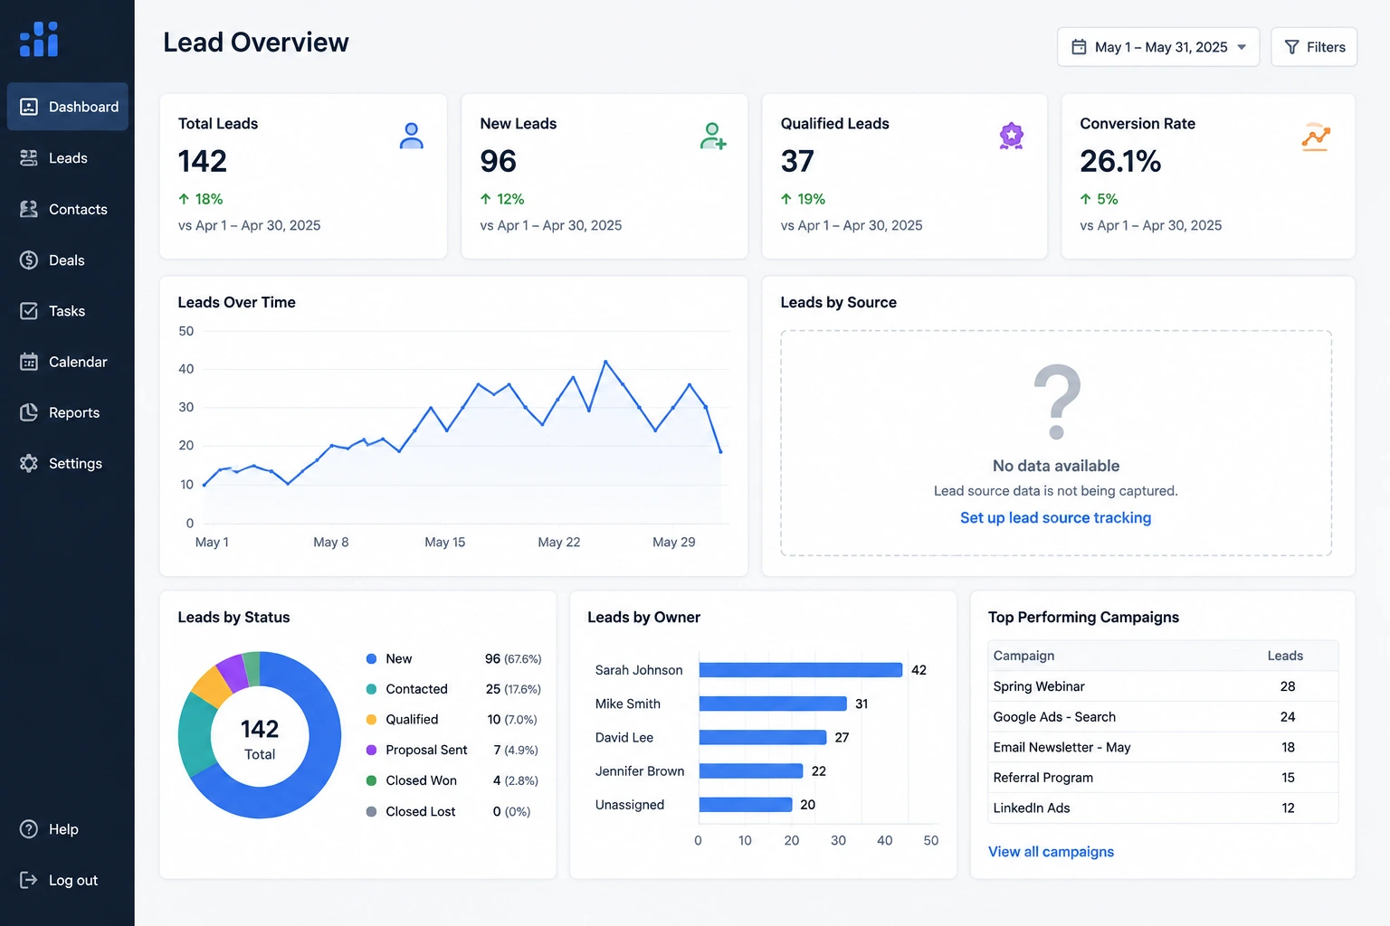Click the funnel icon in Filters
The width and height of the screenshot is (1390, 926).
click(x=1292, y=47)
